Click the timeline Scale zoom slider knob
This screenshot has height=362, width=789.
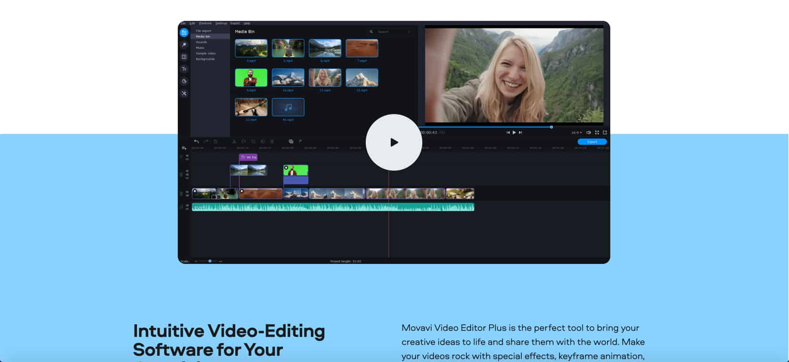(x=210, y=261)
